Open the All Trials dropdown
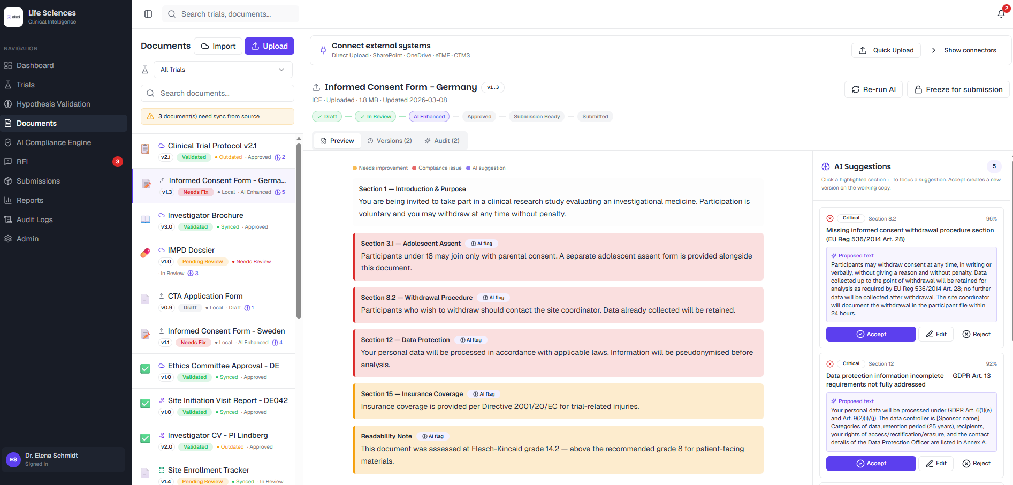This screenshot has width=1013, height=485. click(x=223, y=70)
